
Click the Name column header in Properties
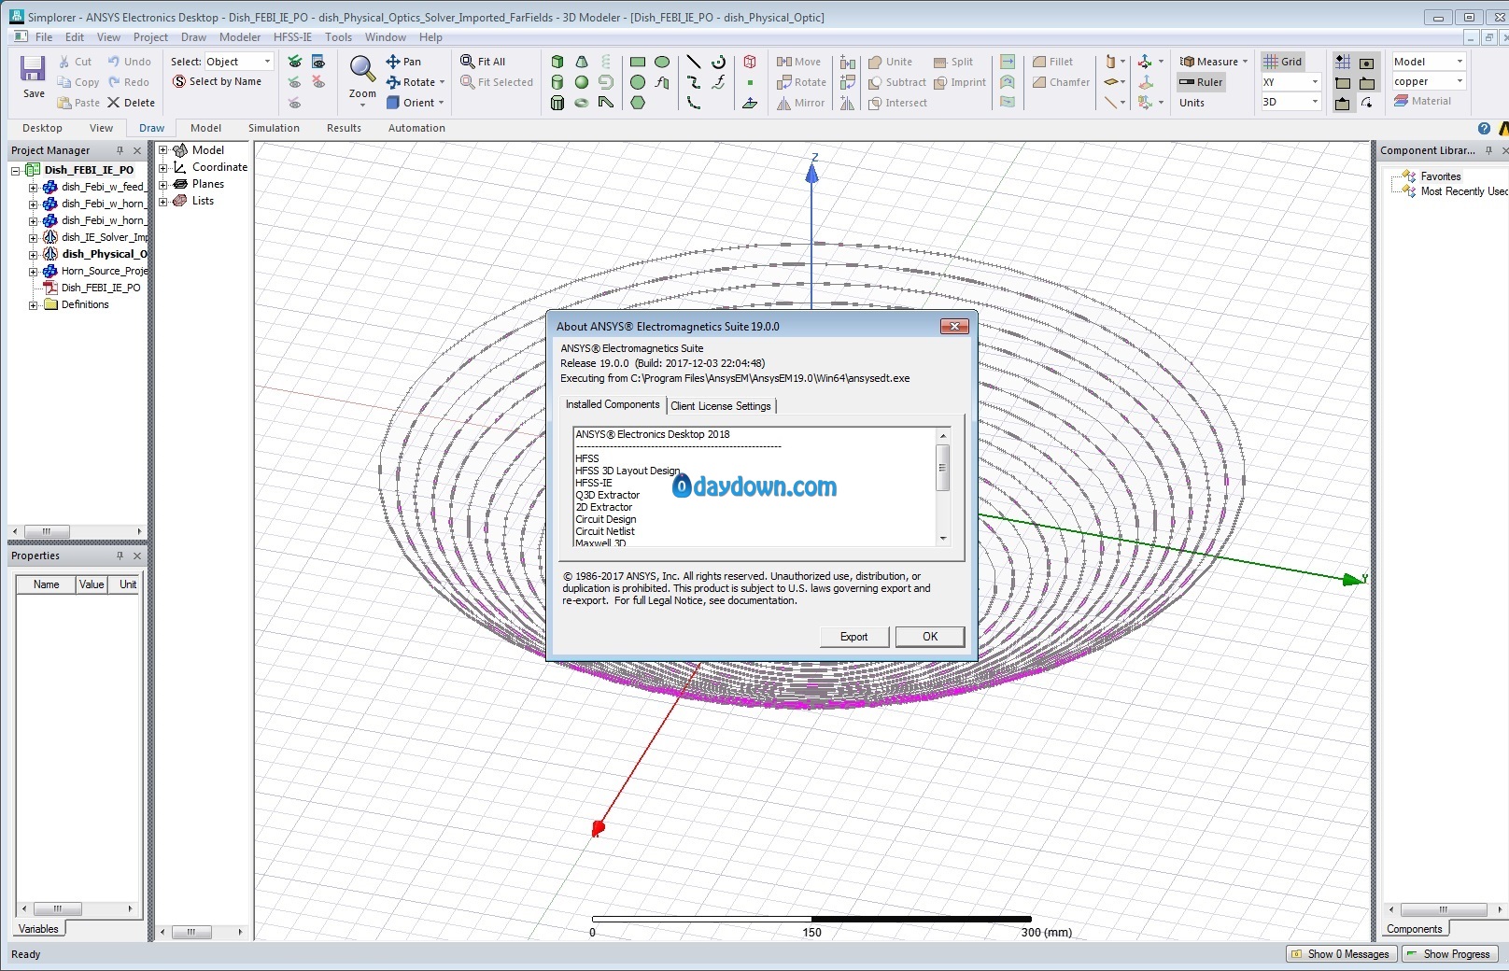click(x=47, y=584)
